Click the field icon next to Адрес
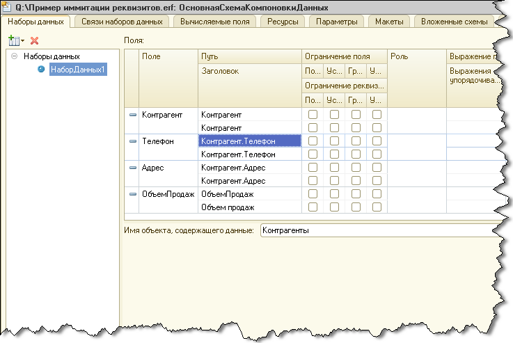This screenshot has width=513, height=343. (134, 168)
